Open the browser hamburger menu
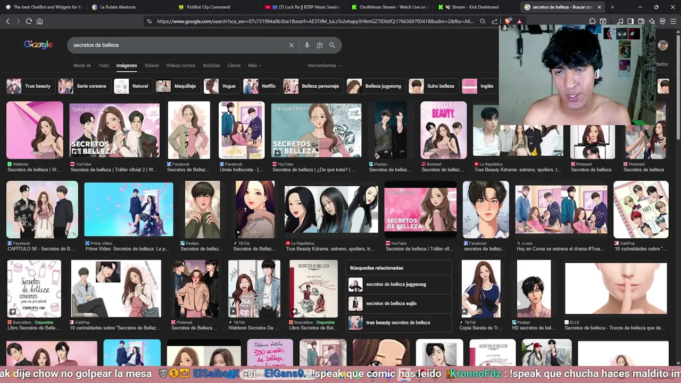 [x=673, y=21]
